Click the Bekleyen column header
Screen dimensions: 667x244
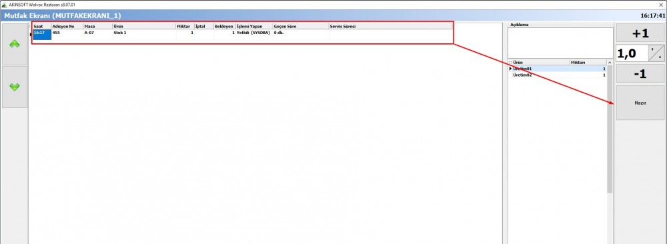tap(225, 27)
